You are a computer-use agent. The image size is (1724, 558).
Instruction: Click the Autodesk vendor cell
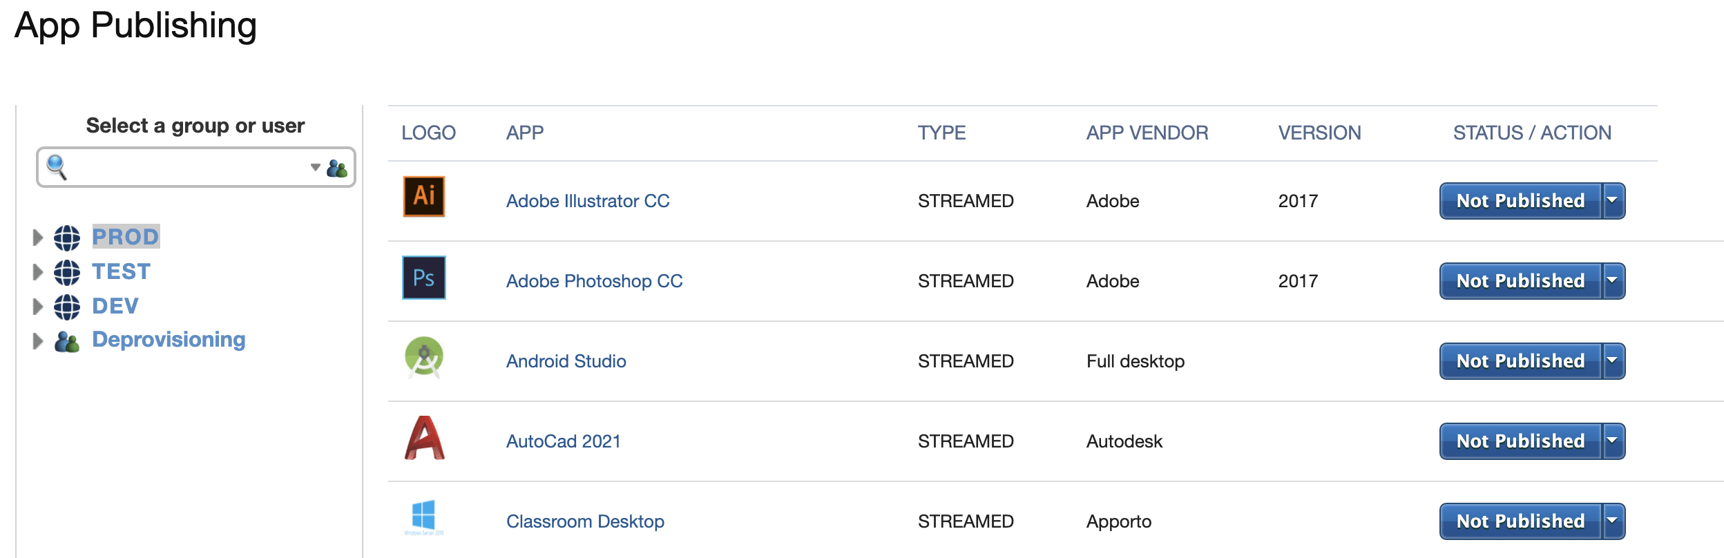coord(1124,441)
